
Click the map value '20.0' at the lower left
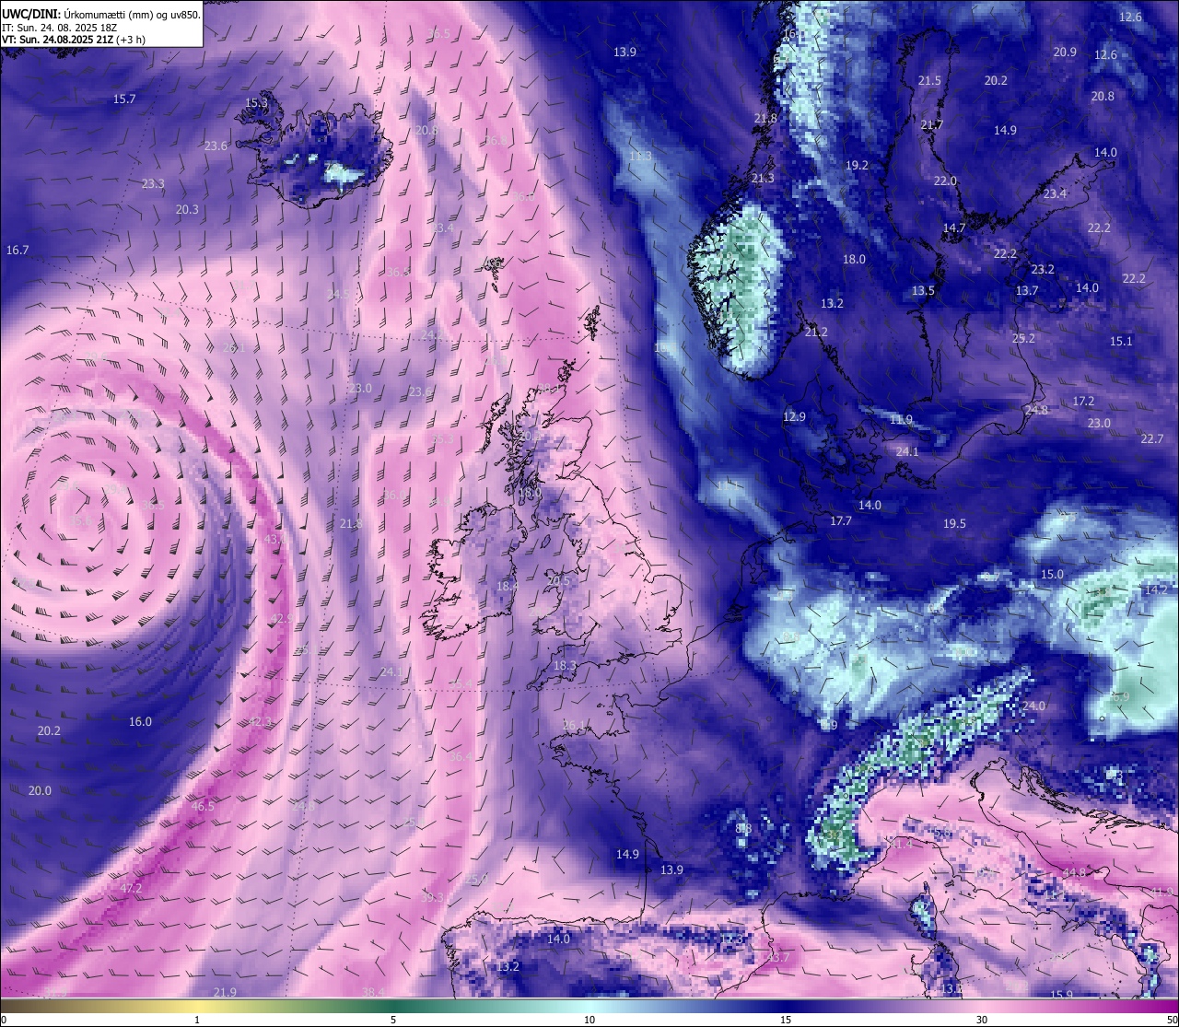tap(40, 790)
